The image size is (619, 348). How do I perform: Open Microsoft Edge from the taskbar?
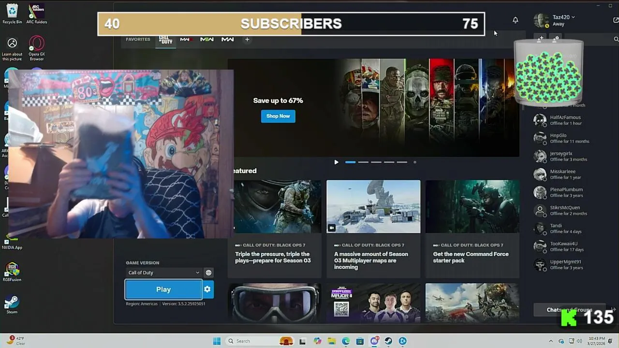[x=346, y=341]
